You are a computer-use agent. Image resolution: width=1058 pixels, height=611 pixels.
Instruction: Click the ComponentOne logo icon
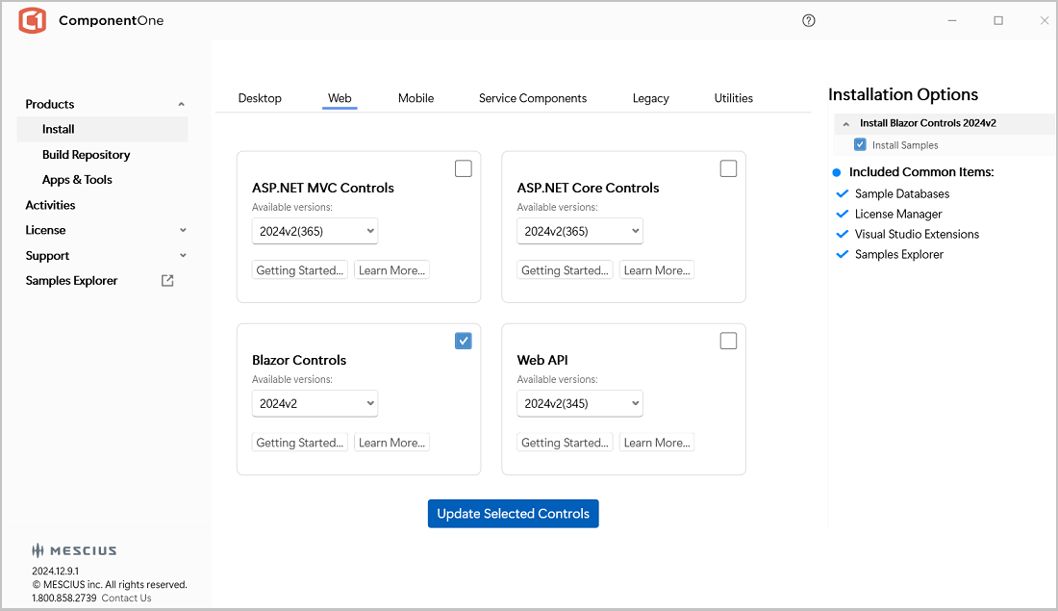[x=32, y=20]
